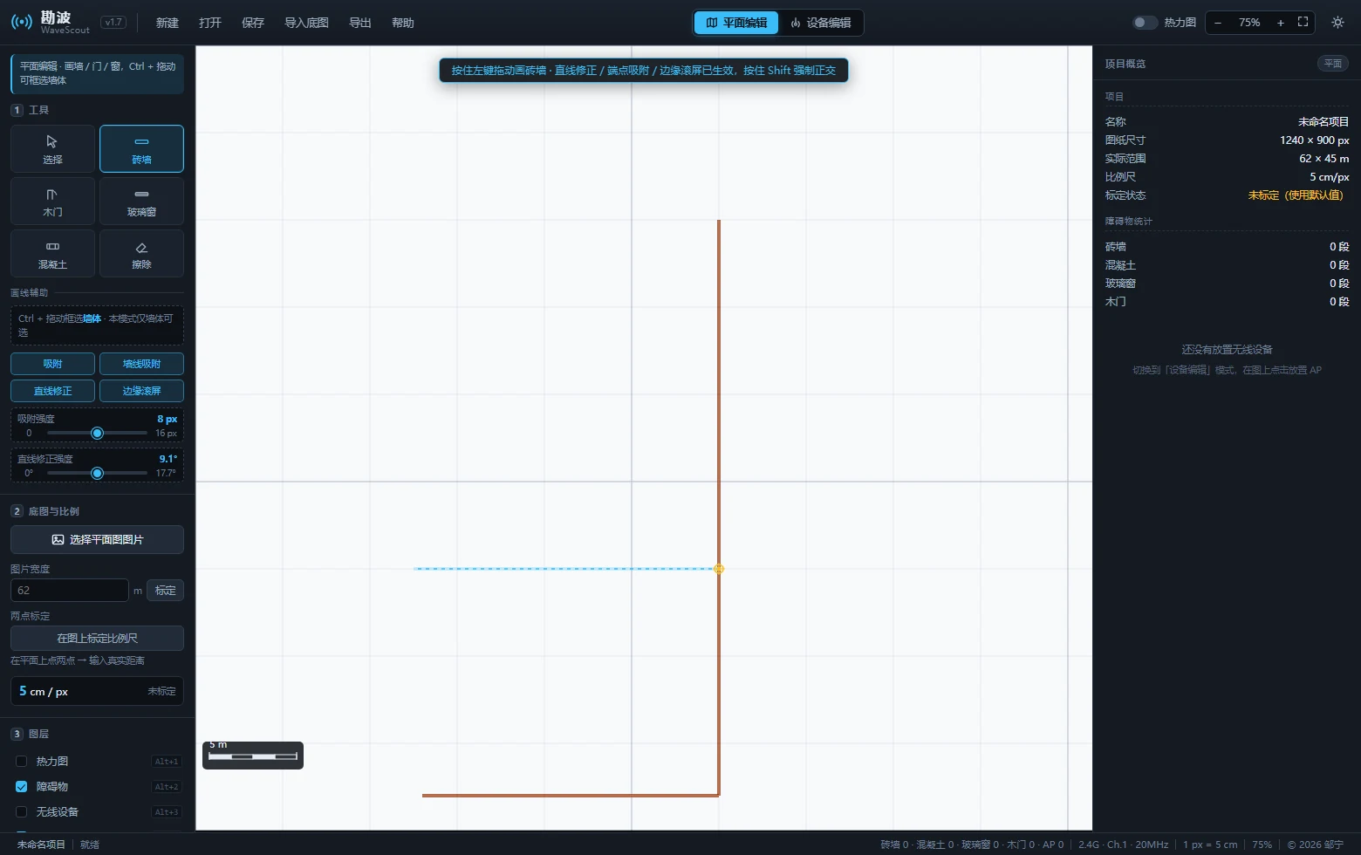Toggle the 吸附 snapping option
Image resolution: width=1361 pixels, height=855 pixels.
pyautogui.click(x=52, y=364)
